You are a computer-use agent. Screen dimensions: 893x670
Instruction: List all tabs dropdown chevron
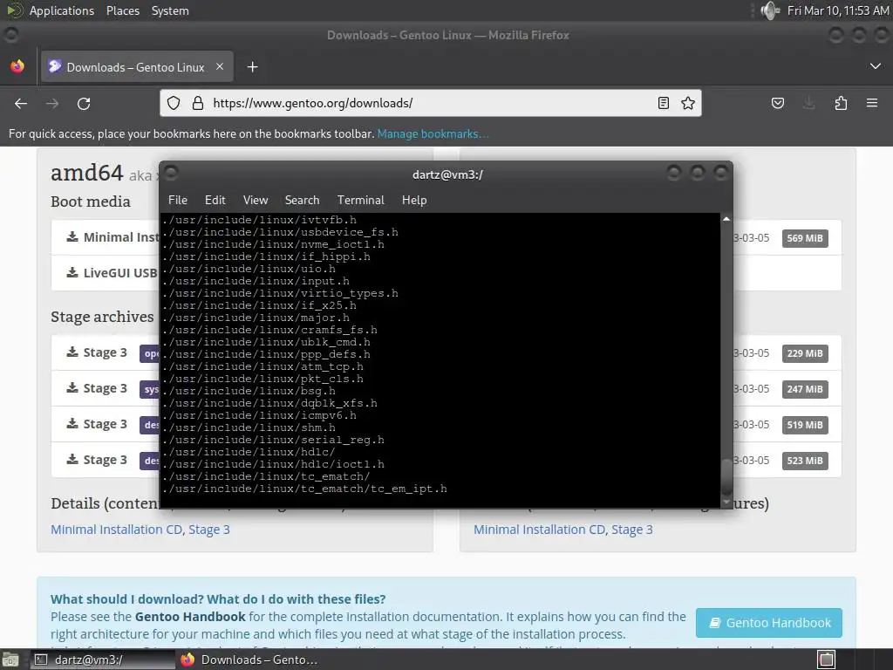click(876, 66)
